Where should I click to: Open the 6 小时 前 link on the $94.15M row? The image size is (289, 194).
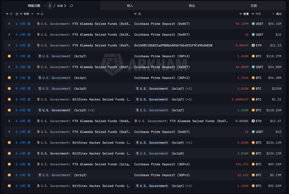pos(23,24)
